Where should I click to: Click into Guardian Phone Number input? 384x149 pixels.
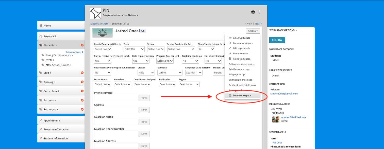coord(116,134)
